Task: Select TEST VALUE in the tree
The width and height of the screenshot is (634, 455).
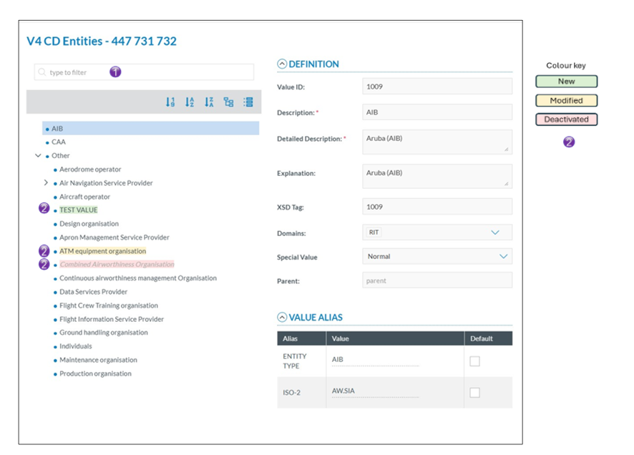Action: tap(79, 210)
